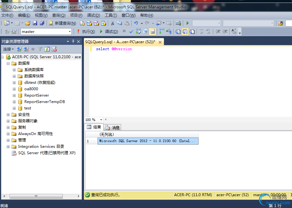292x208 pixels.
Task: Click the Object Explorer horizontal scrollbar thumb
Action: pyautogui.click(x=36, y=196)
